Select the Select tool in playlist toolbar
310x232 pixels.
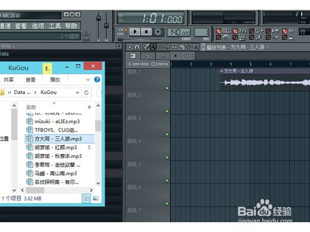[189, 47]
